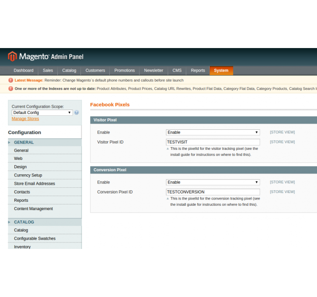The width and height of the screenshot is (317, 297).
Task: Click the Latest Message warning icon
Action: [x=10, y=80]
